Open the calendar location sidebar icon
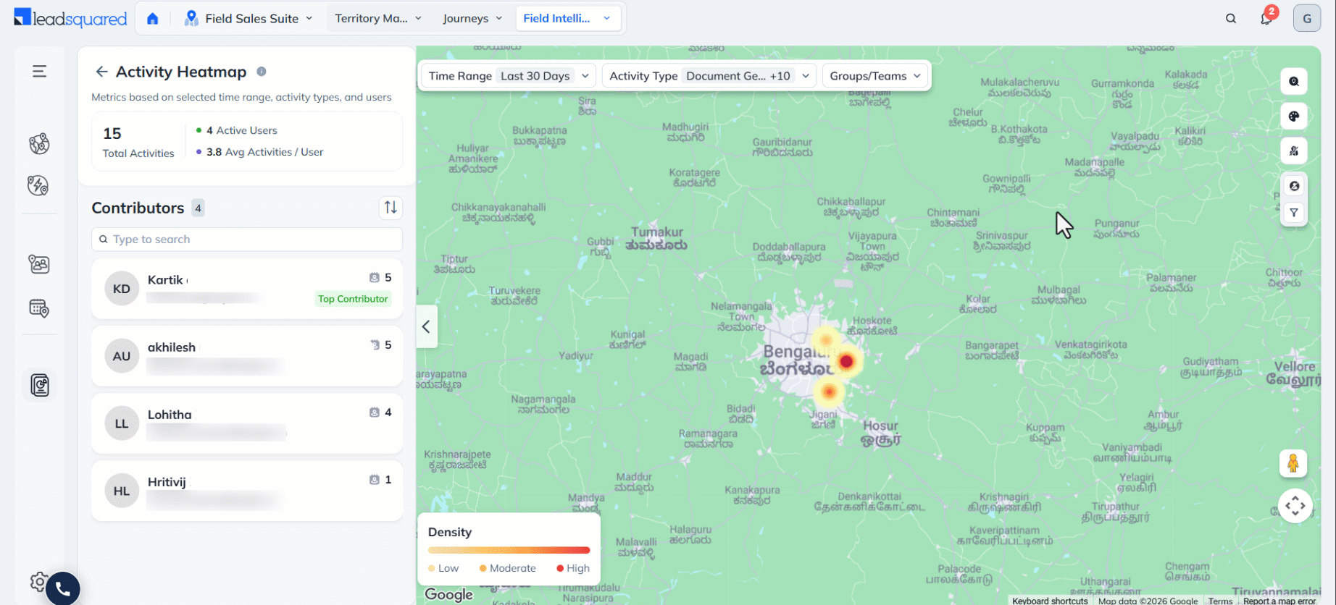Image resolution: width=1336 pixels, height=605 pixels. 39,308
